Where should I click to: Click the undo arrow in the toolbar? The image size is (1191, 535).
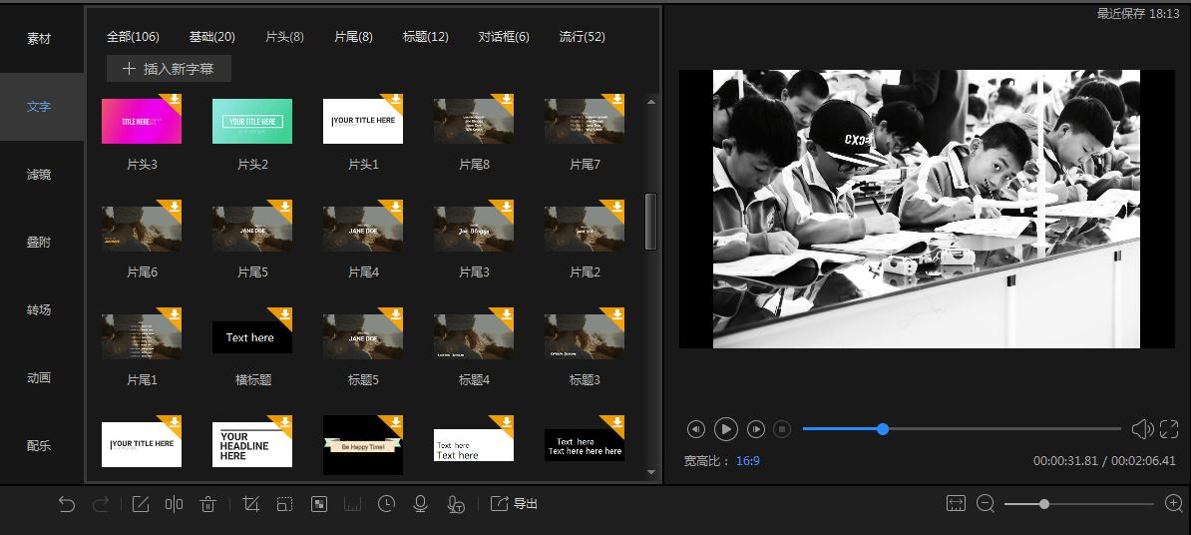(67, 504)
